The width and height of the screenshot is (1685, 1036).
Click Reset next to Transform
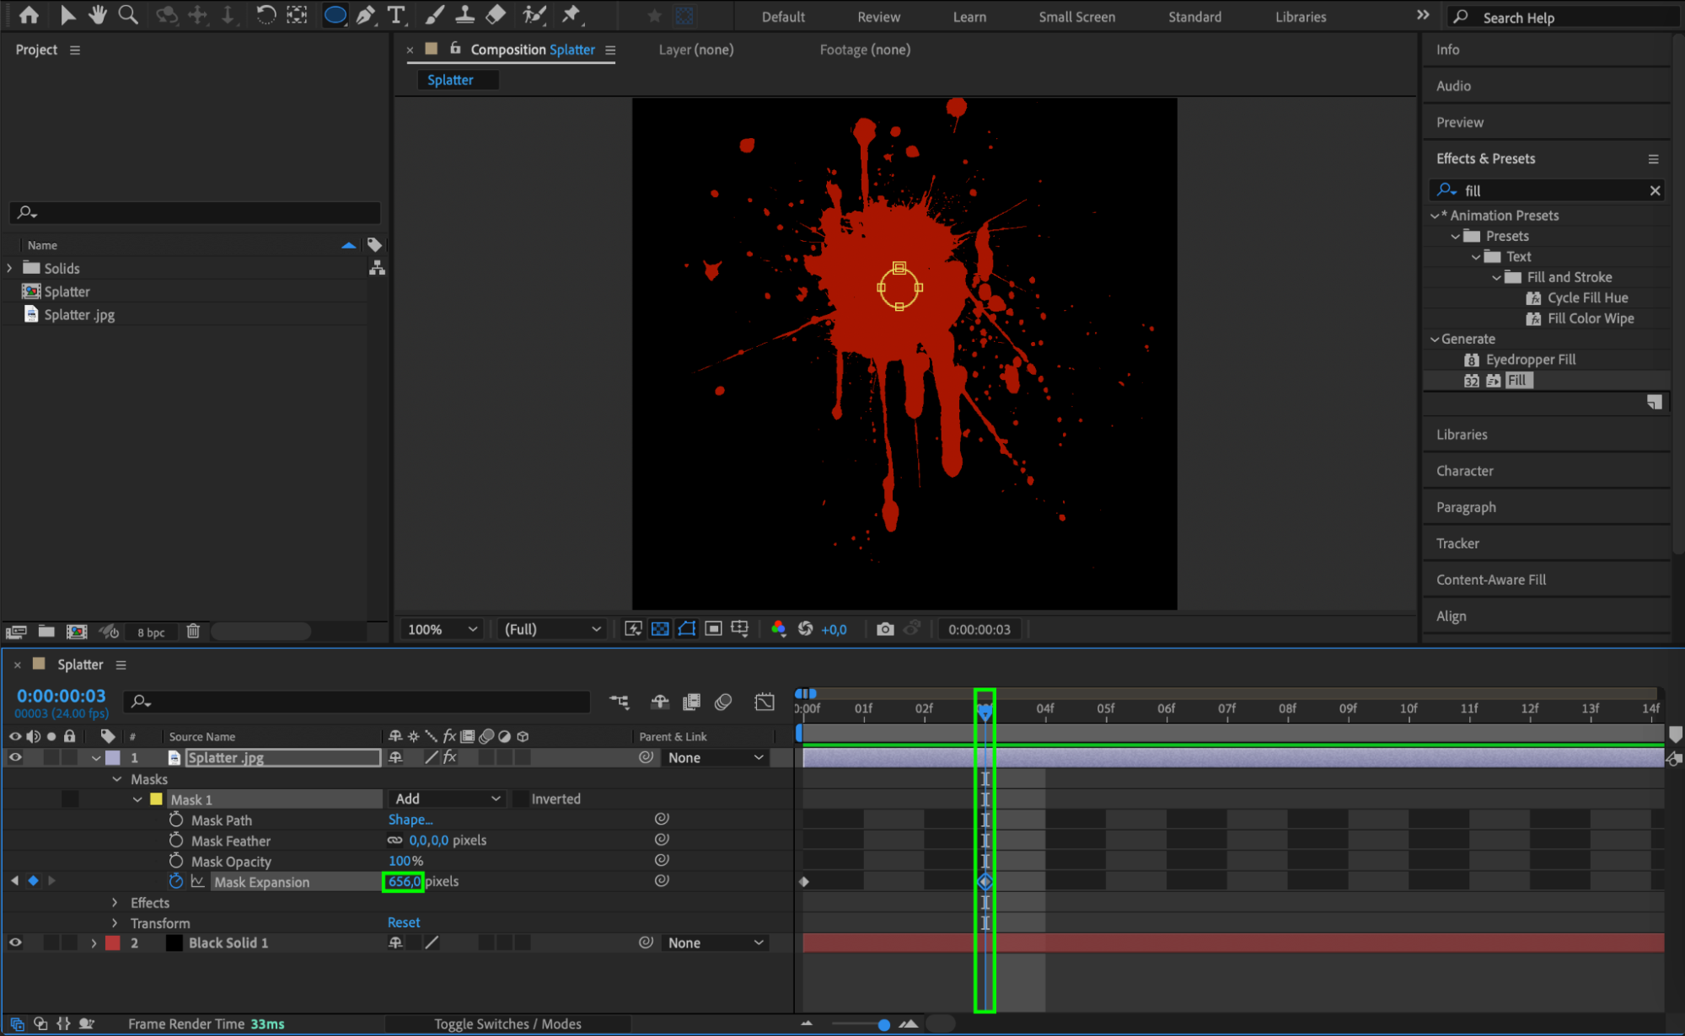(x=404, y=922)
